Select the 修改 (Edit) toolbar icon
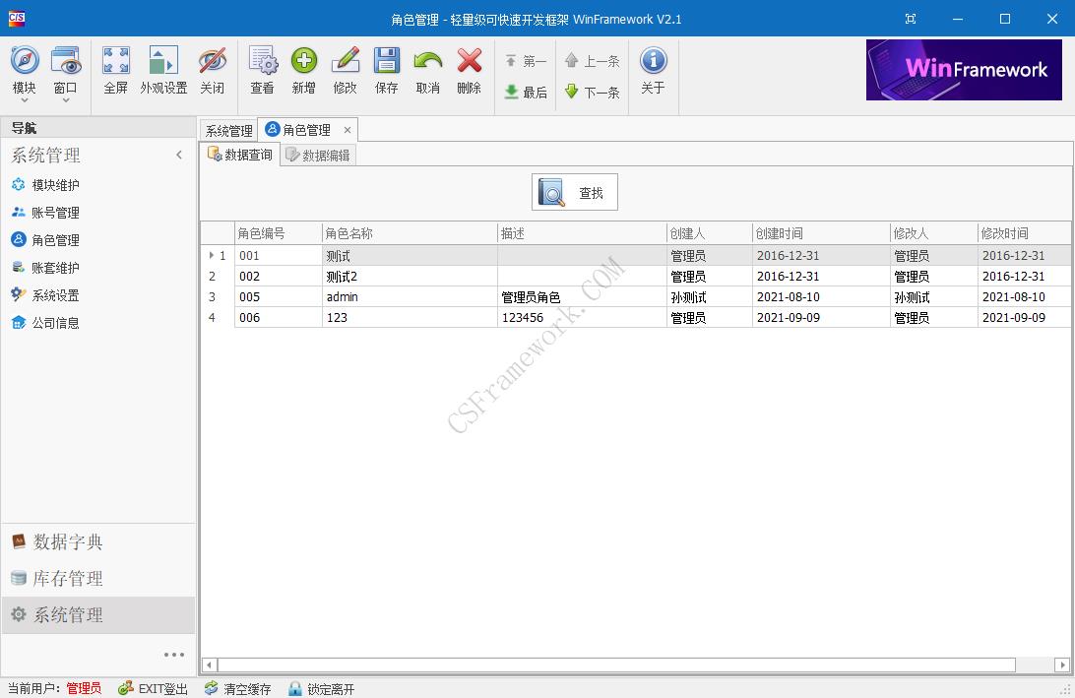Image resolution: width=1075 pixels, height=698 pixels. (345, 69)
